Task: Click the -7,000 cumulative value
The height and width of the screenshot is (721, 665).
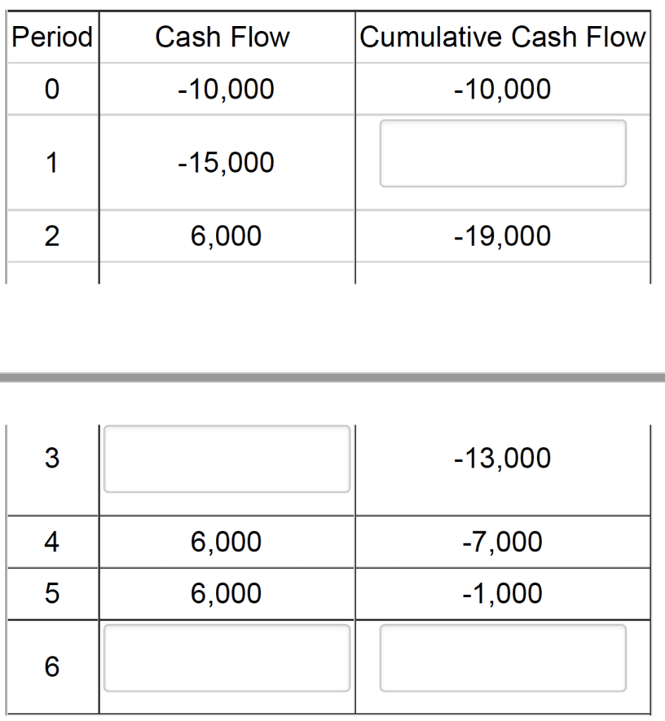Action: tap(502, 541)
